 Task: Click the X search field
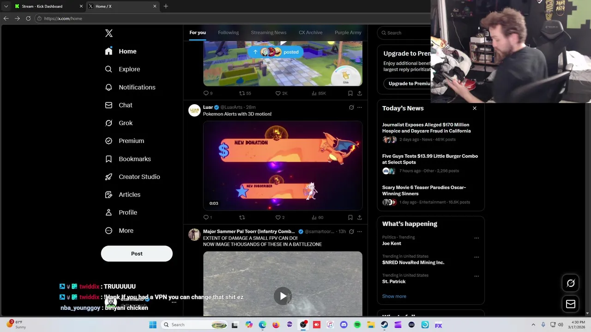click(x=404, y=33)
